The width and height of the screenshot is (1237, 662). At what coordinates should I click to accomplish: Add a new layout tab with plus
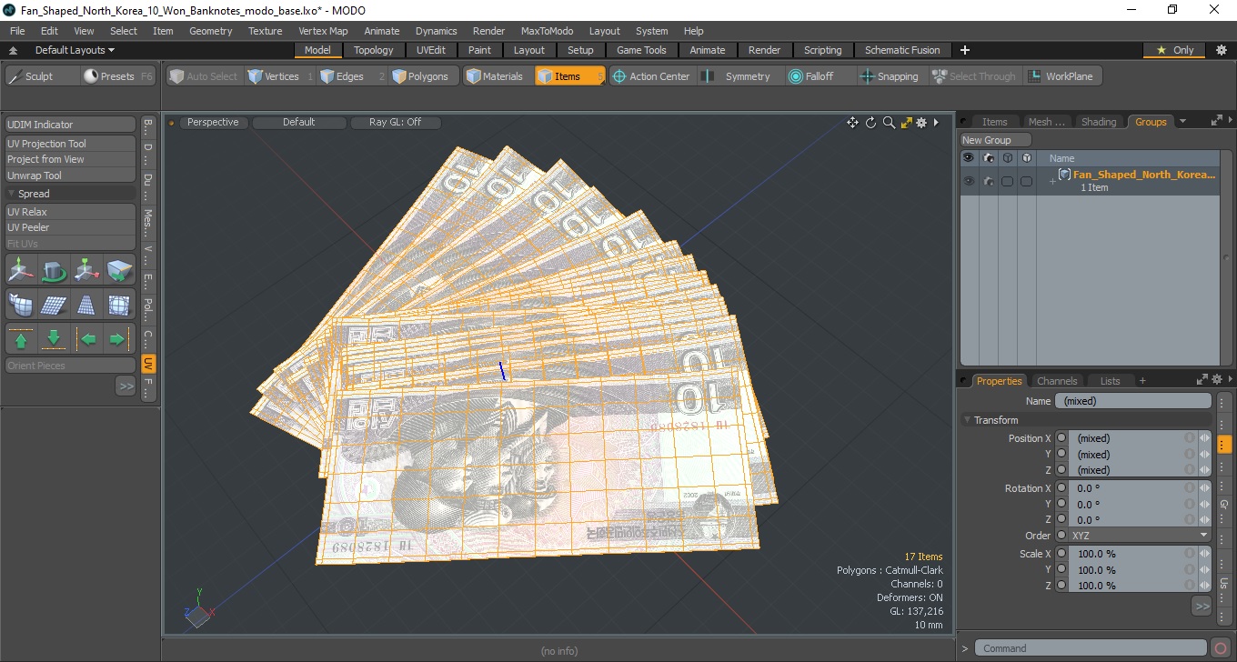point(965,50)
